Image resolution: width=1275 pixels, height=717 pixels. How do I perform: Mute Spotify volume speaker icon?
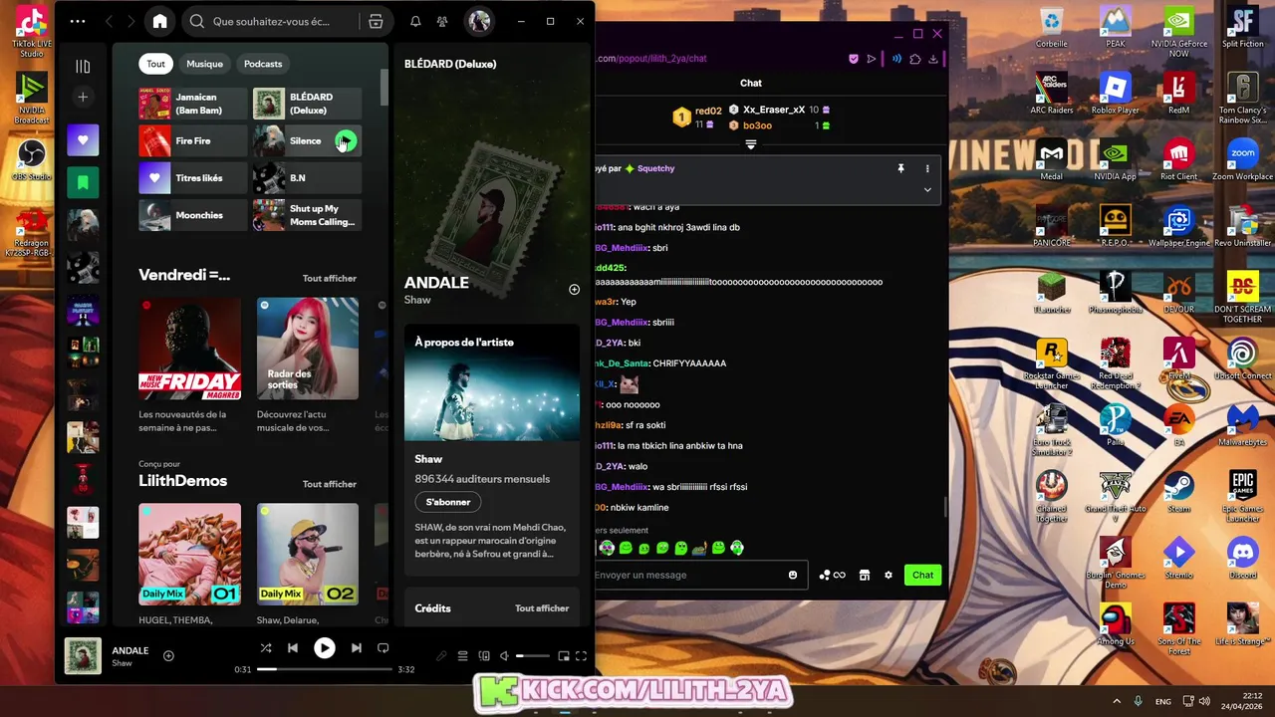(x=504, y=655)
